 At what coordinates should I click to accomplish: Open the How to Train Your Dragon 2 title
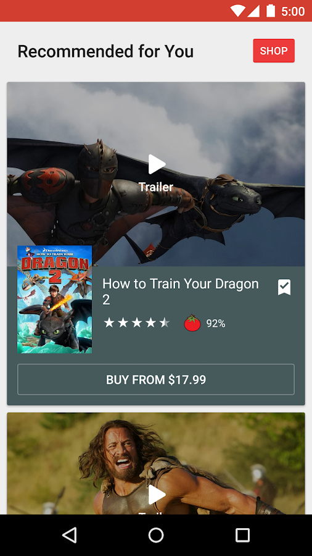181,292
